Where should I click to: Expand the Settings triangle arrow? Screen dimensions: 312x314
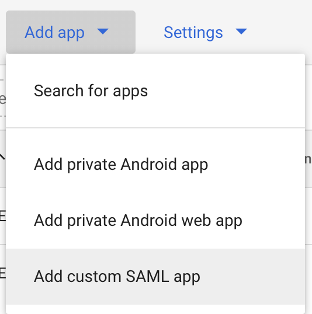[241, 32]
